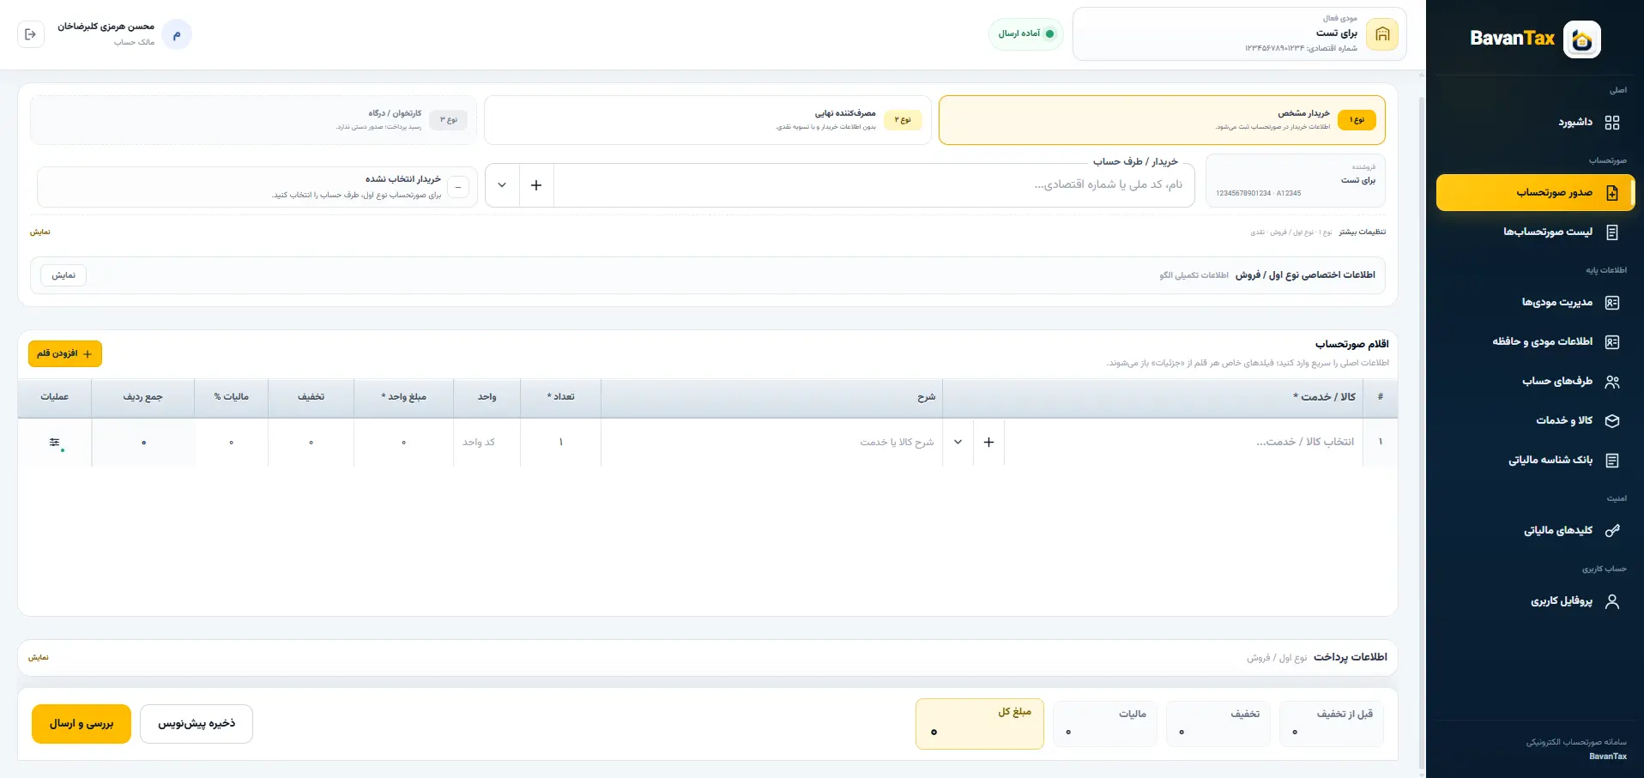Click the plus icon in goods row 1

[x=988, y=442]
